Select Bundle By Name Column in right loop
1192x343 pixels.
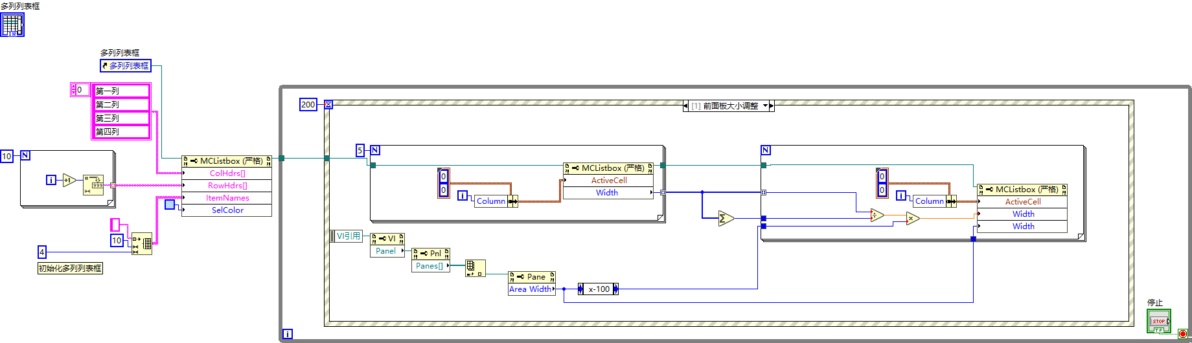[935, 201]
